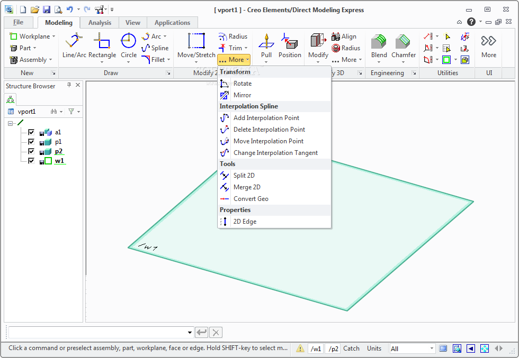This screenshot has width=519, height=358.
Task: Uncheck the w1 workplane checkbox
Action: [31, 161]
